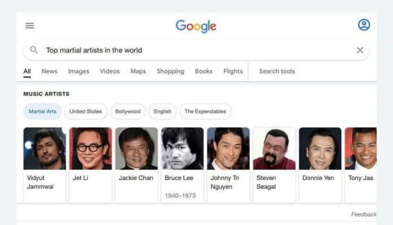Open the hamburger menu icon
The height and width of the screenshot is (225, 393).
pos(29,26)
